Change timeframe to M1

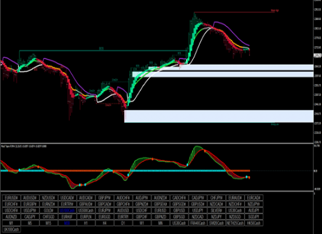[11, 223]
